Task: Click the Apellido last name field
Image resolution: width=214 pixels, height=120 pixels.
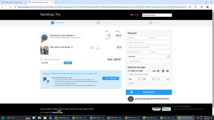Action: click(x=159, y=38)
